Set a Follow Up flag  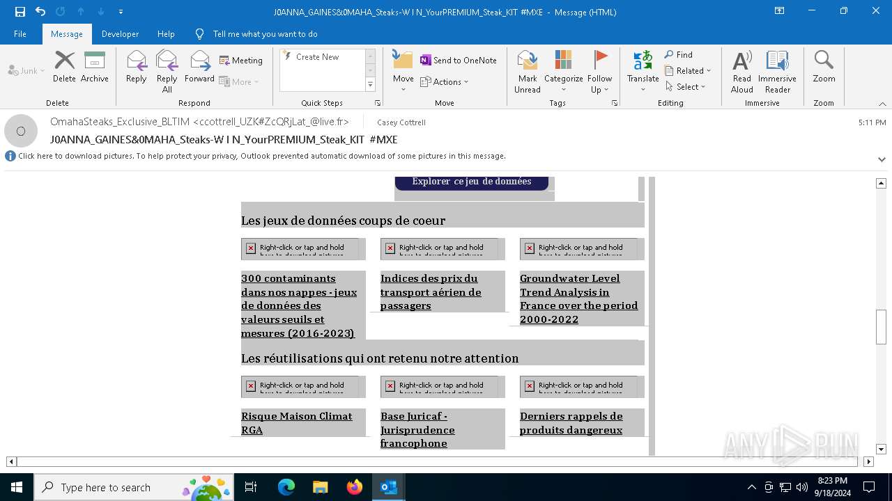(600, 71)
